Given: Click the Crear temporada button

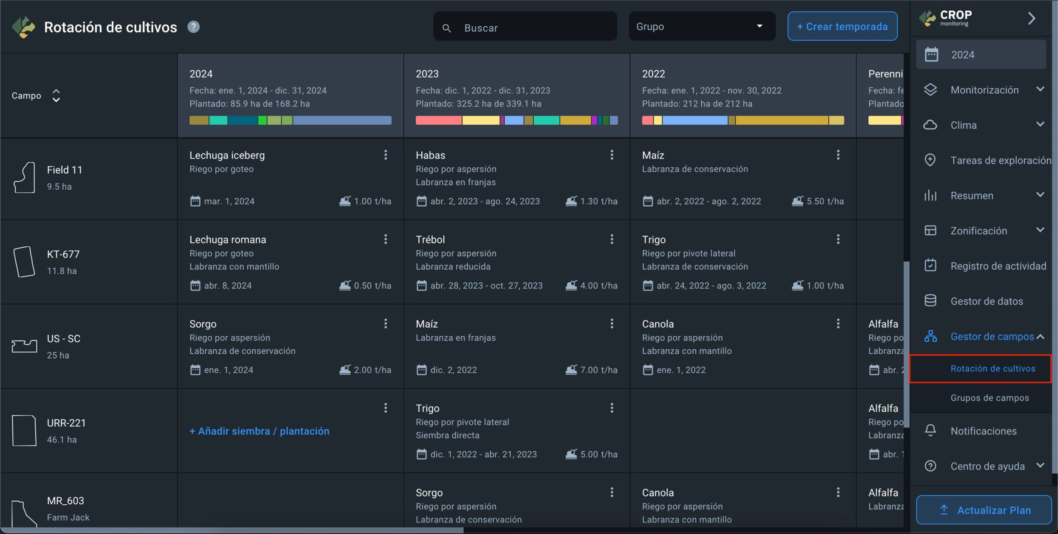Looking at the screenshot, I should pos(842,26).
